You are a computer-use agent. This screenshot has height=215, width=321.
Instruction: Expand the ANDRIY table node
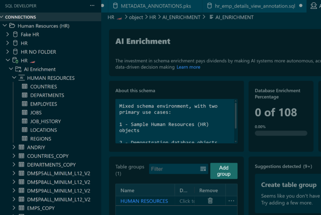(x=13, y=147)
